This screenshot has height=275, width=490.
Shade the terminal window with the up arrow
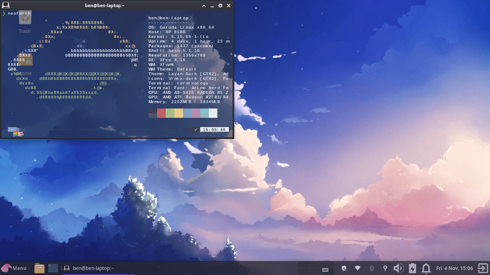pos(204,5)
